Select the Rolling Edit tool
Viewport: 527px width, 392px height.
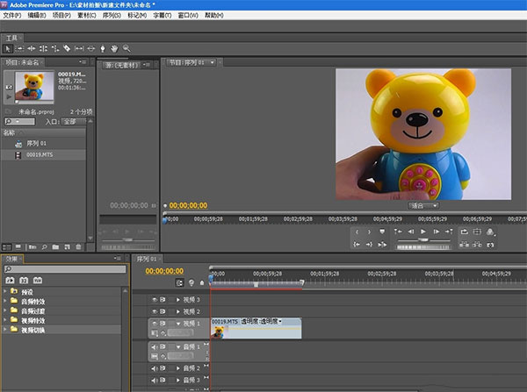[43, 48]
